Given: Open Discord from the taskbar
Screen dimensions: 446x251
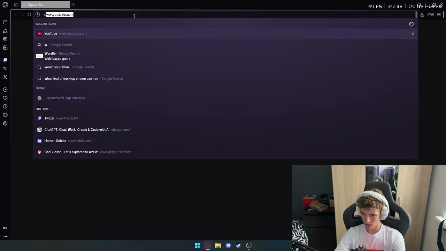Looking at the screenshot, I should click(x=228, y=245).
